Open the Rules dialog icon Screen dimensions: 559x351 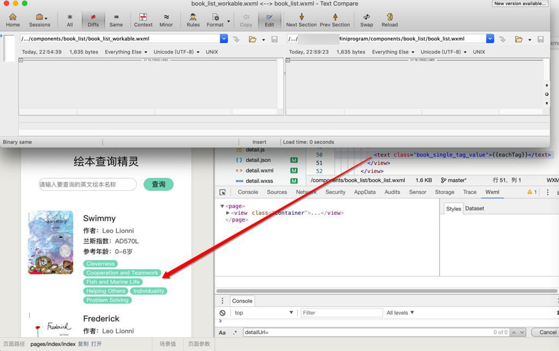click(x=193, y=20)
